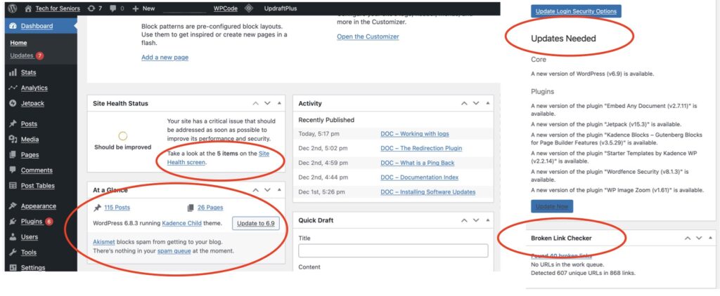The width and height of the screenshot is (720, 296).
Task: Collapse the Site Health Status panel
Action: [x=280, y=103]
